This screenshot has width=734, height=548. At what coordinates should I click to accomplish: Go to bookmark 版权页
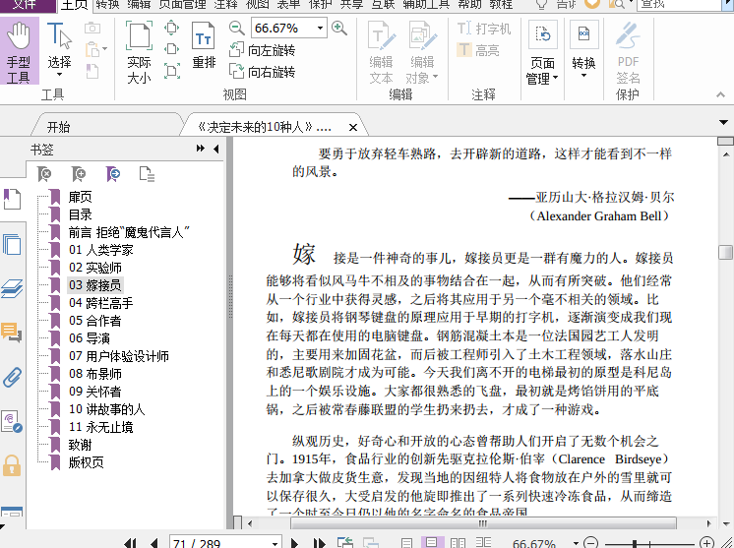click(87, 462)
